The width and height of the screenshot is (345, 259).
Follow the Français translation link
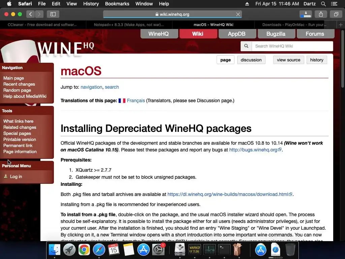click(136, 100)
